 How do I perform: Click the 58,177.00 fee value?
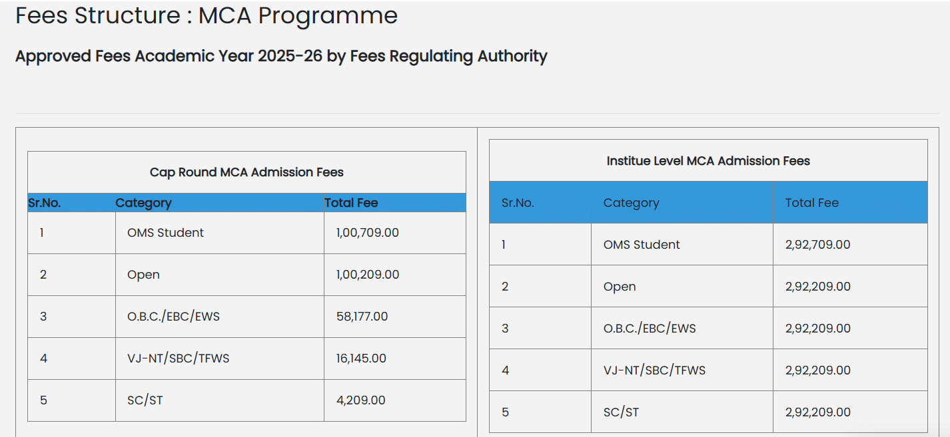point(362,317)
